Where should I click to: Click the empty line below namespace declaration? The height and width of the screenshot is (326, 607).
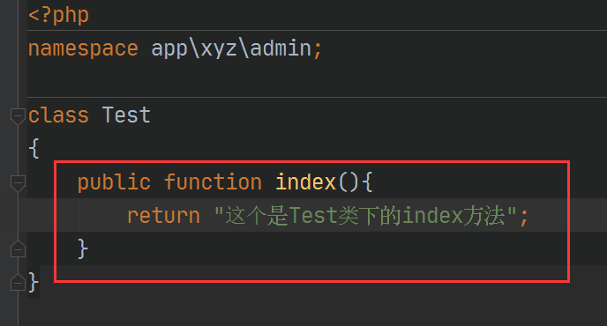coord(317,82)
